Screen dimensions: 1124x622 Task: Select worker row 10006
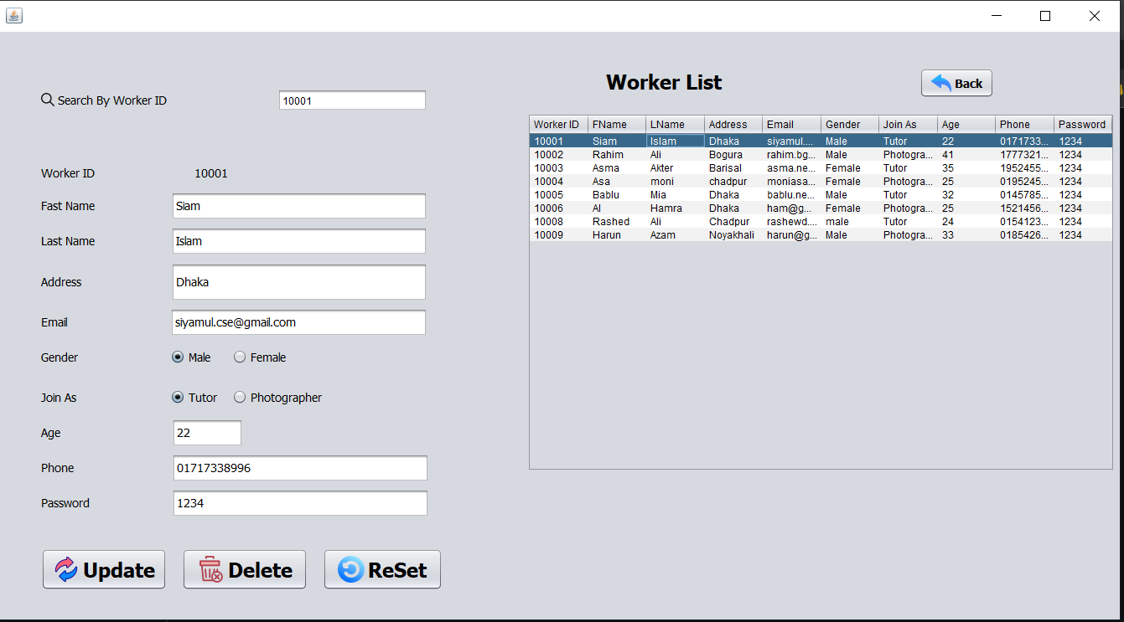tap(821, 208)
